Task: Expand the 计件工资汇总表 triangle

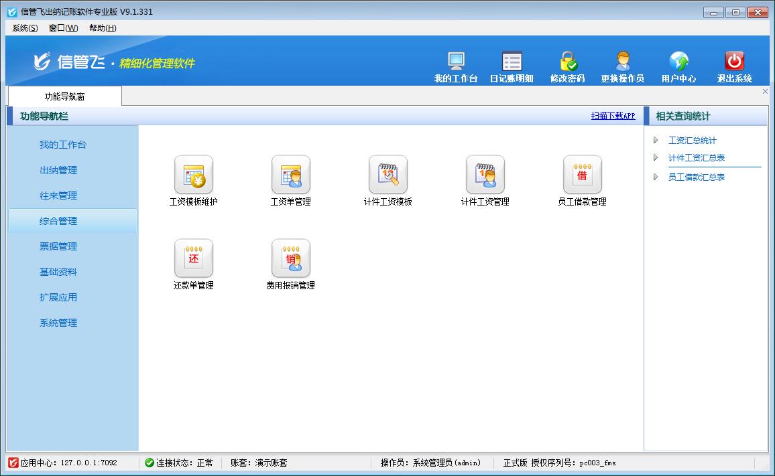Action: tap(656, 158)
